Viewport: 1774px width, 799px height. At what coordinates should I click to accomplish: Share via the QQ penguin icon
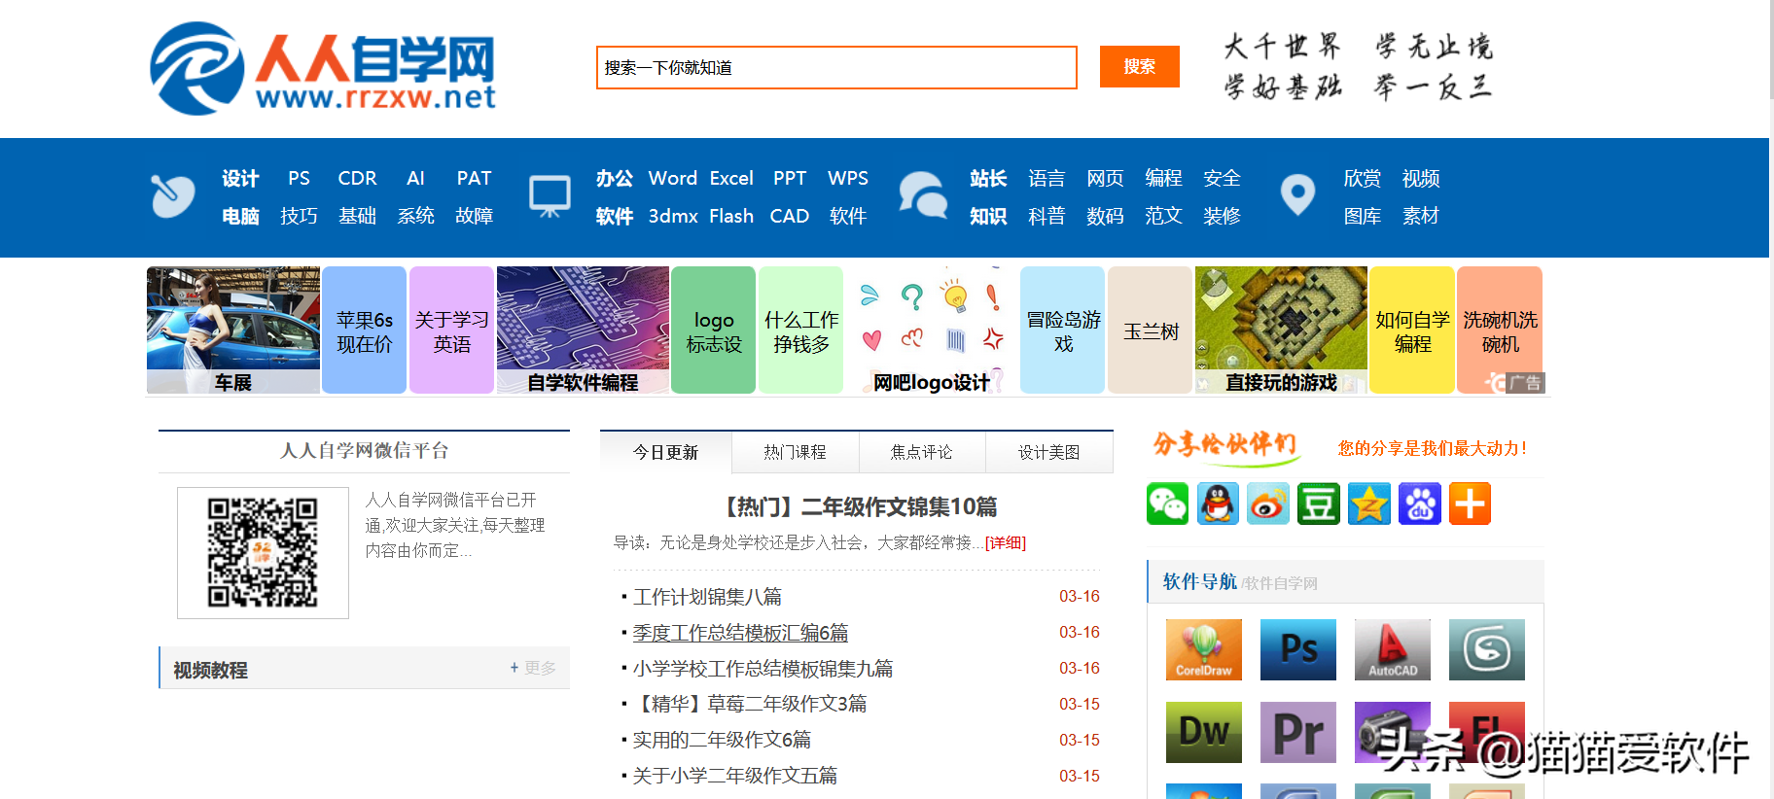coord(1218,504)
